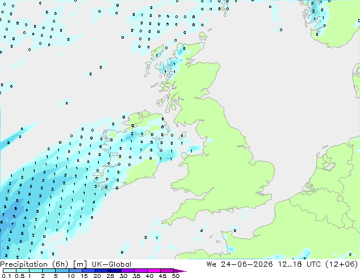Click the '(6h)' interval label
The width and height of the screenshot is (360, 278).
click(60, 264)
